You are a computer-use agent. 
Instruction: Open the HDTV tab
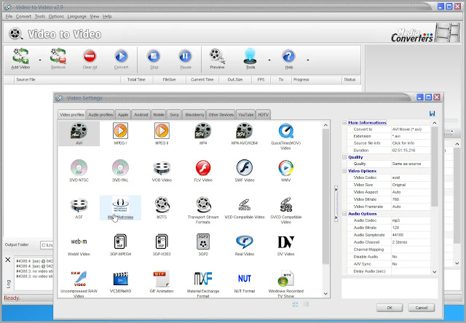pos(263,115)
